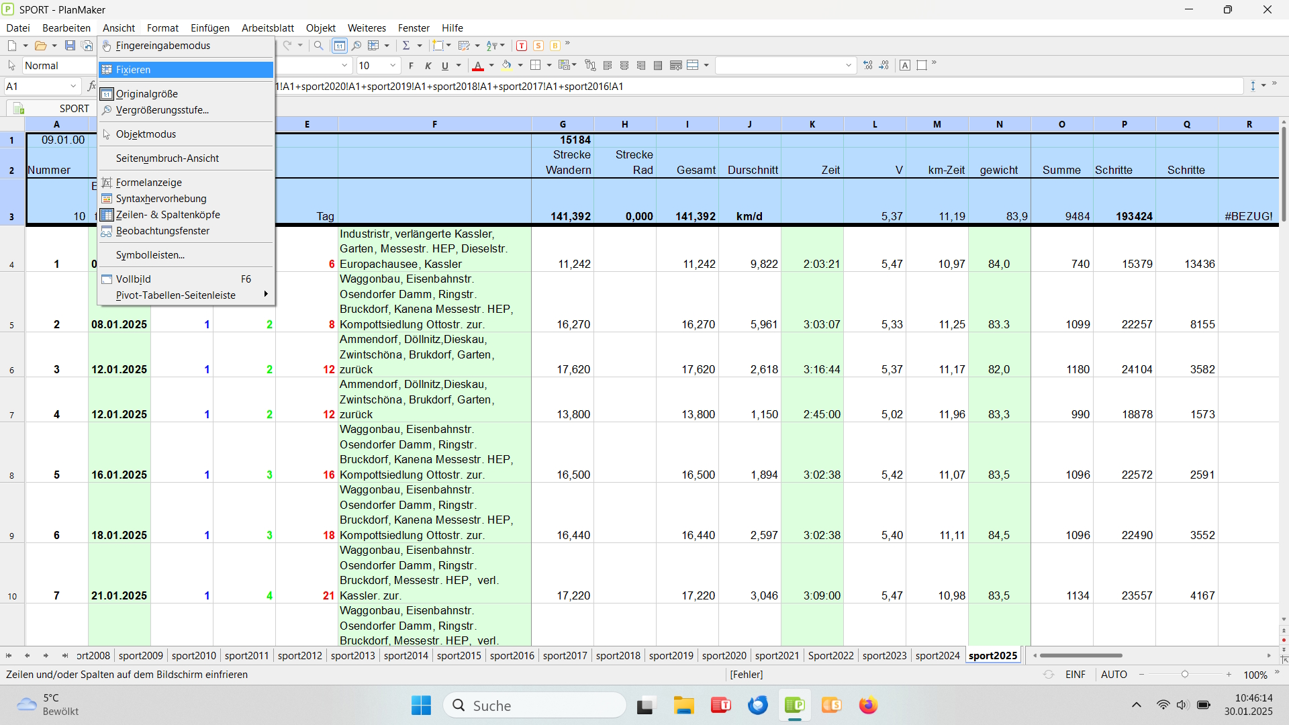Switch to the sport2020 sheet tab
The height and width of the screenshot is (725, 1289).
724,656
